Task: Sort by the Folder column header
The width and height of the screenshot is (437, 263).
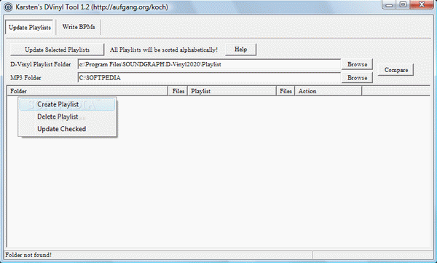Action: point(87,91)
